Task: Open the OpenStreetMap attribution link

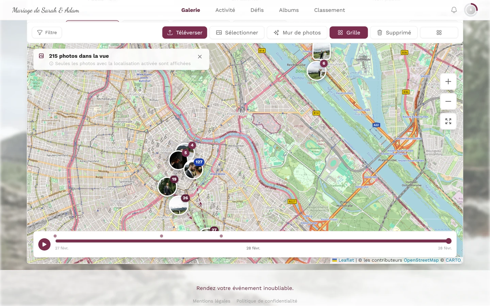Action: [x=421, y=260]
